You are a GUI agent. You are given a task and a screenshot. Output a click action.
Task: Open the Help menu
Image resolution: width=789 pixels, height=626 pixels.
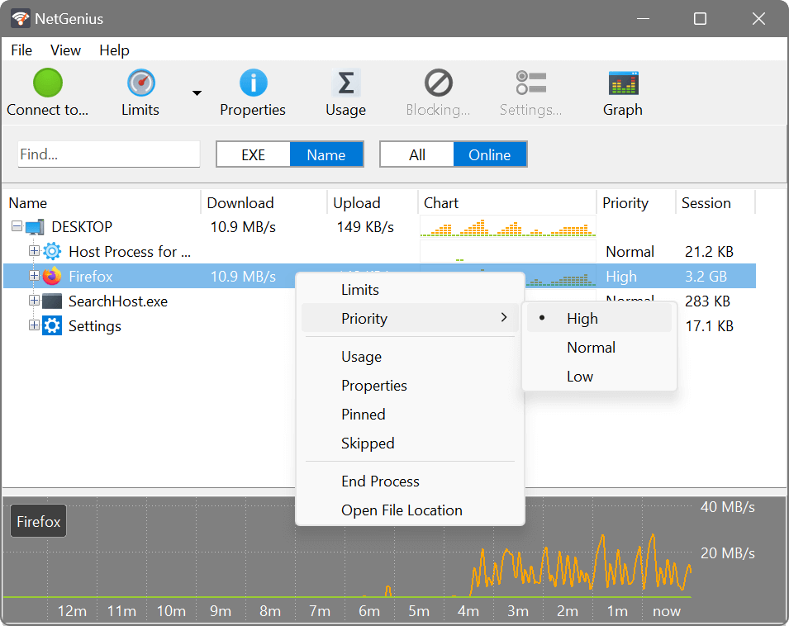tap(114, 50)
